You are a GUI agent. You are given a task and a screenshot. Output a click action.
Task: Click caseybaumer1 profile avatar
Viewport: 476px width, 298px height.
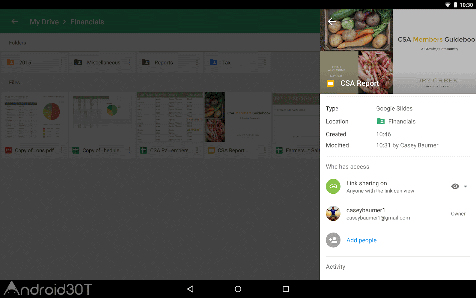pos(333,214)
